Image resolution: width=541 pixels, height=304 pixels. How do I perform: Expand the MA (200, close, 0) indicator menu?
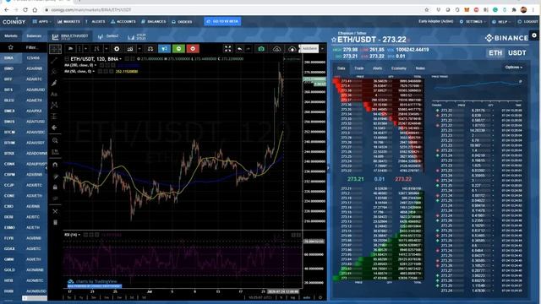click(96, 65)
